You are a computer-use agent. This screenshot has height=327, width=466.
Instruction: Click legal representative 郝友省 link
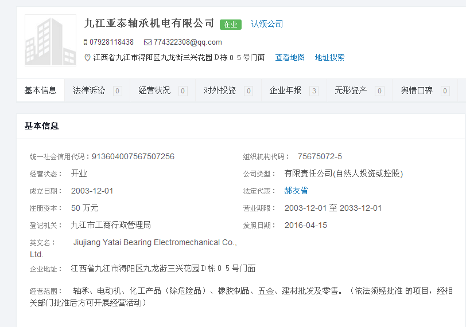[x=296, y=191]
